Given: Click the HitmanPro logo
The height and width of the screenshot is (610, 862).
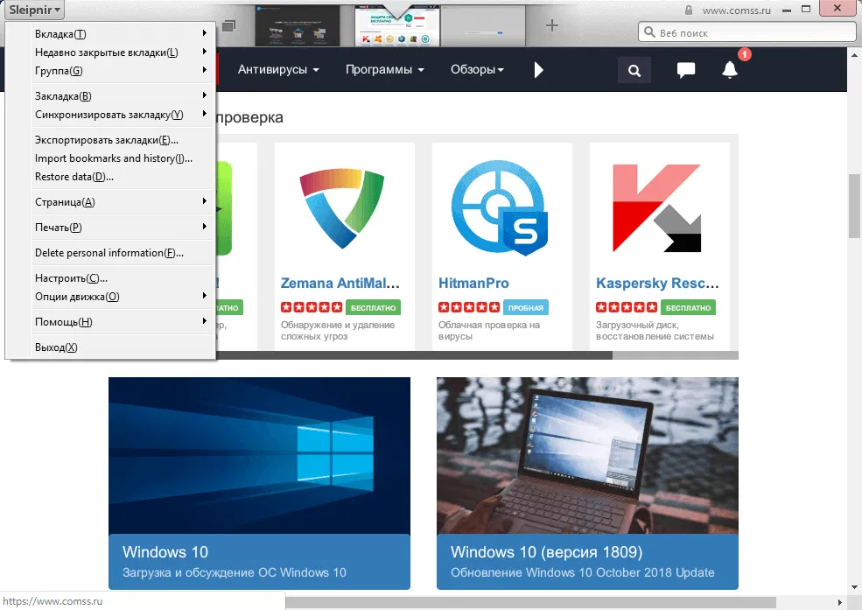Looking at the screenshot, I should 500,207.
